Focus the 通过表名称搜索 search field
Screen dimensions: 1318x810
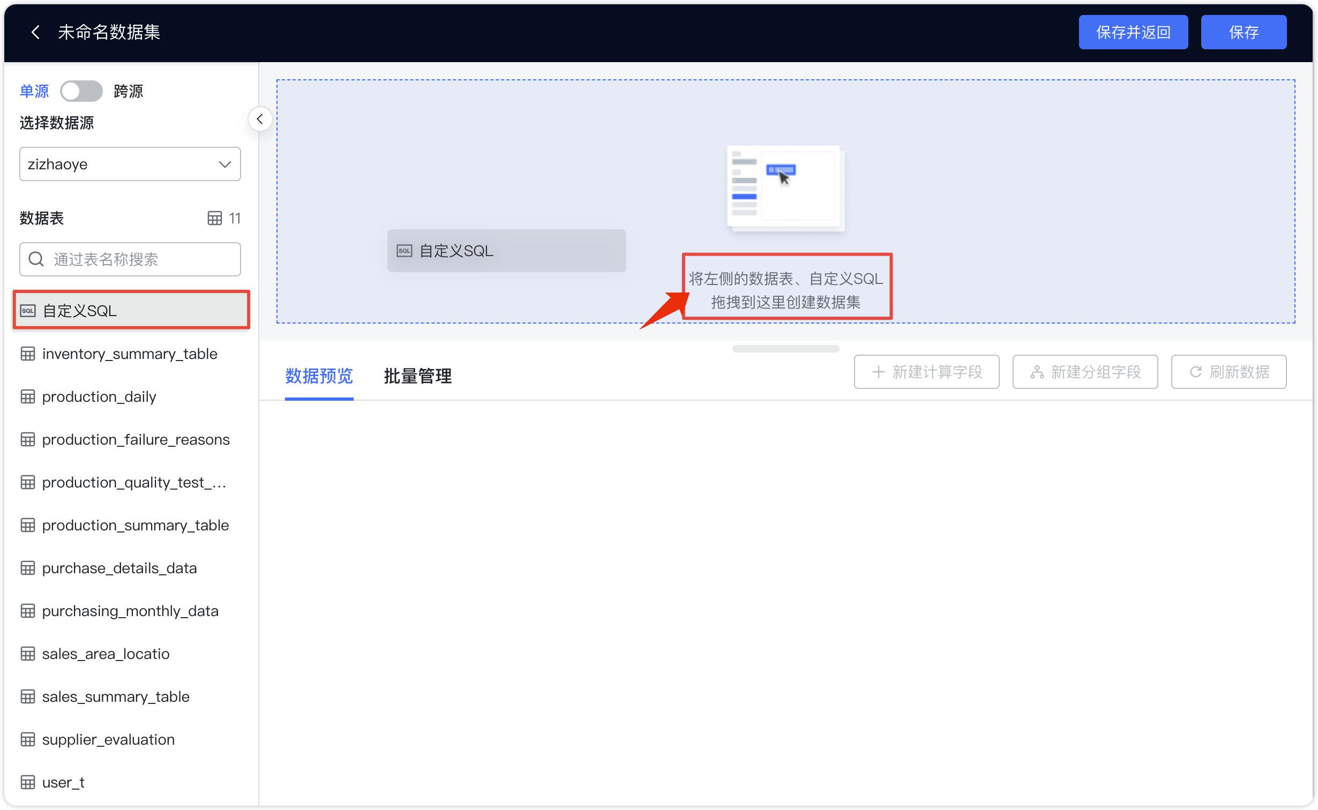[130, 259]
